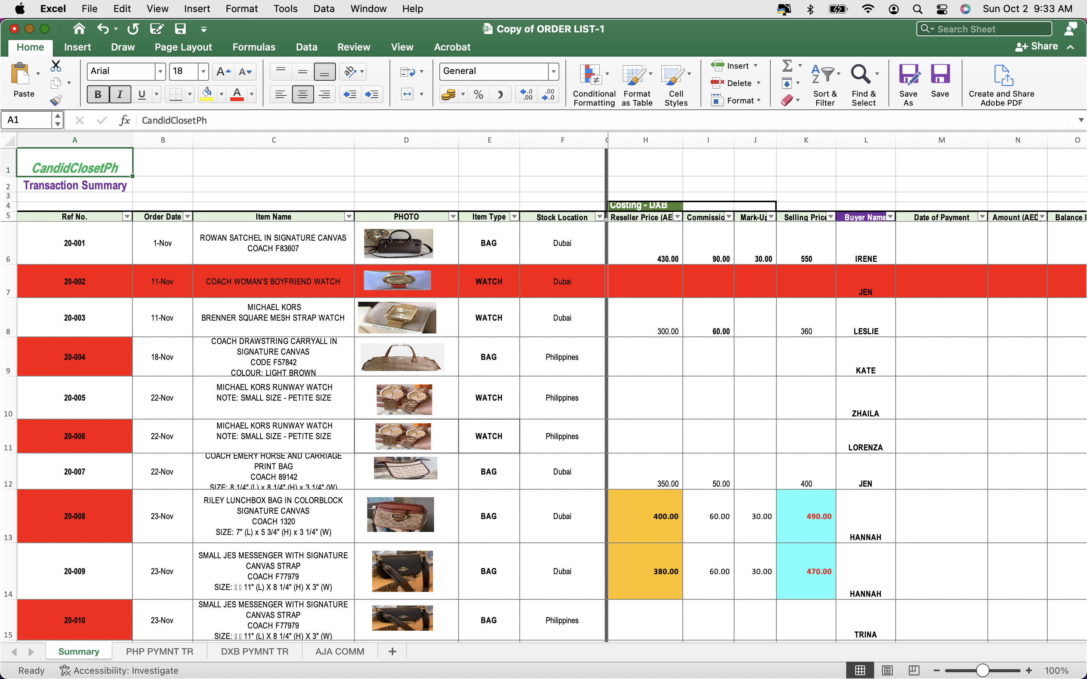1087x679 pixels.
Task: Click the Percent Style button
Action: tap(478, 95)
